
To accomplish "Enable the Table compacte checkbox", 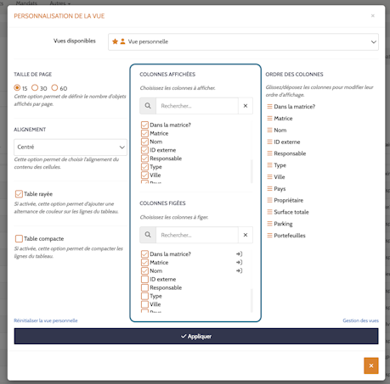I will tap(19, 239).
